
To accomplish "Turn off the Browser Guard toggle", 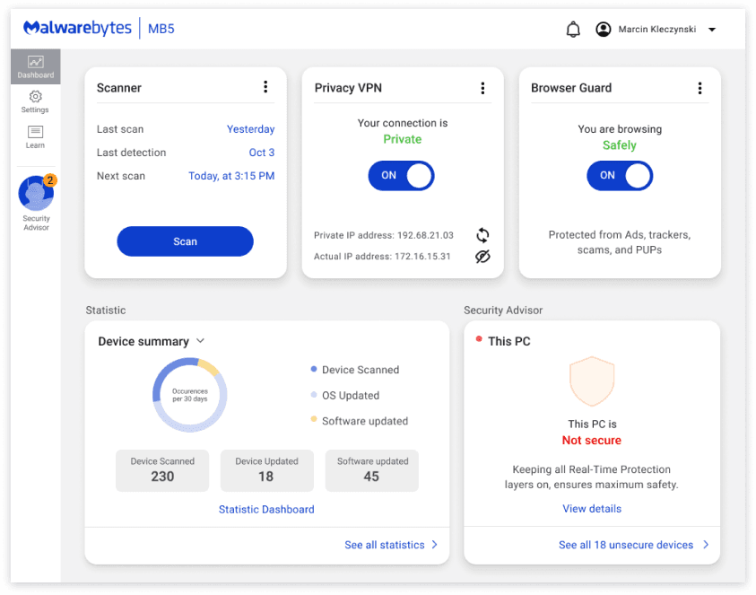I will 620,176.
